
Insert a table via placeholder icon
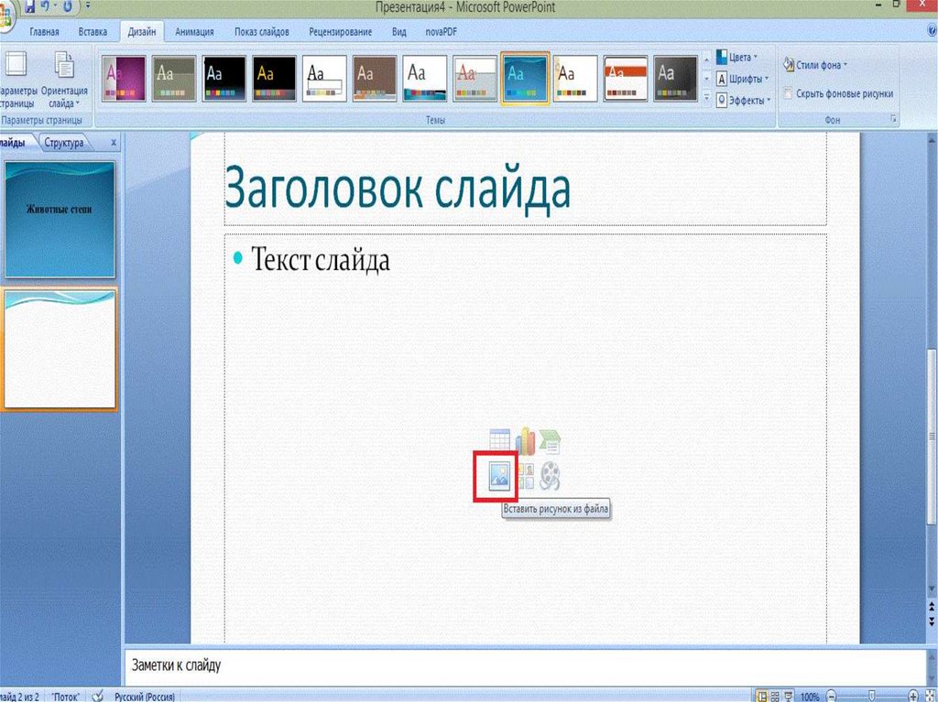pyautogui.click(x=499, y=440)
